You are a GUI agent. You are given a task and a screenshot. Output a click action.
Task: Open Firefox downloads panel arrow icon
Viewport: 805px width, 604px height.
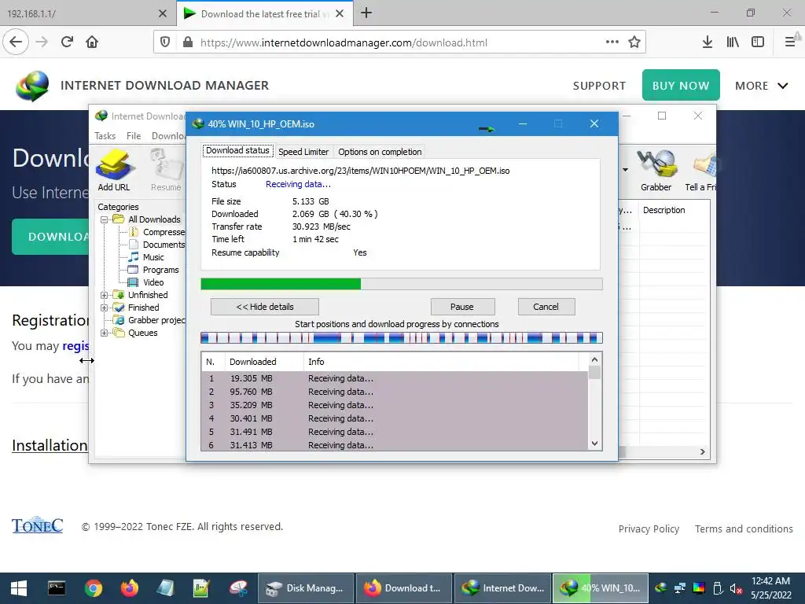[x=707, y=42]
